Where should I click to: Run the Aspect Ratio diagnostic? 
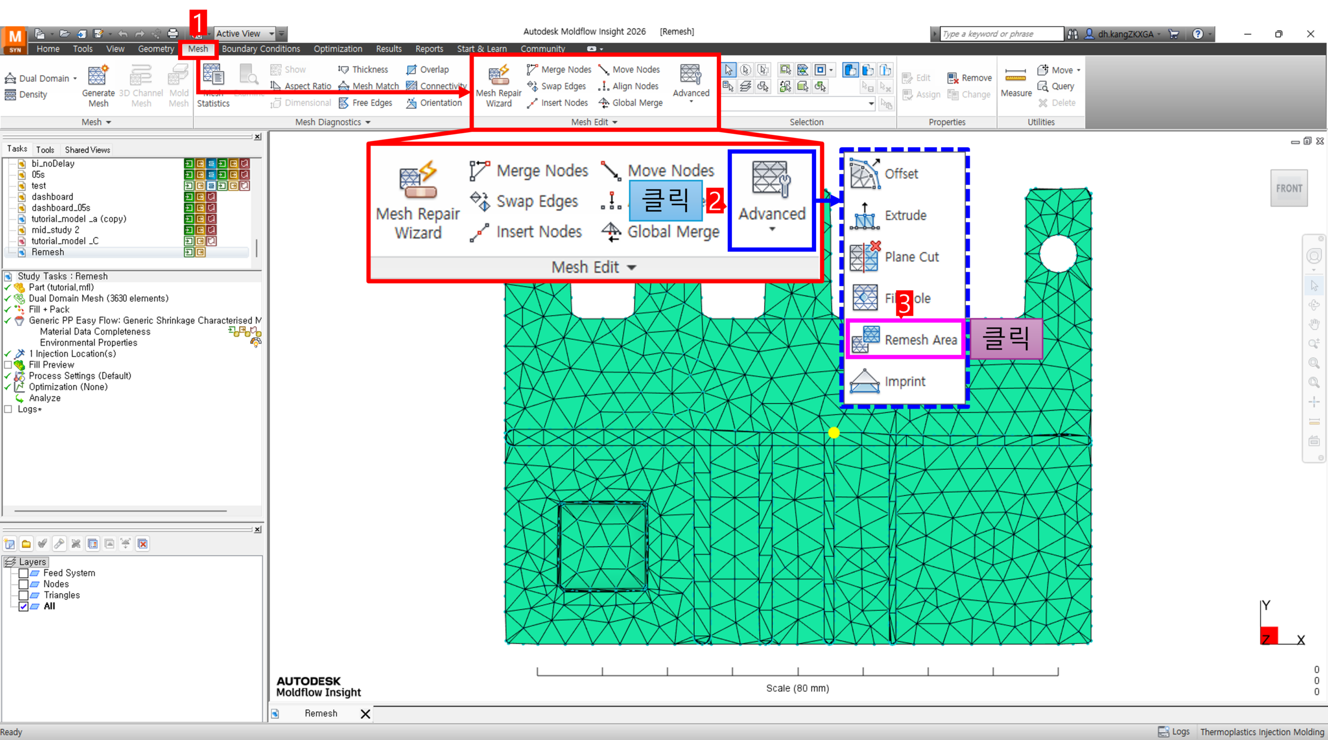tap(301, 86)
